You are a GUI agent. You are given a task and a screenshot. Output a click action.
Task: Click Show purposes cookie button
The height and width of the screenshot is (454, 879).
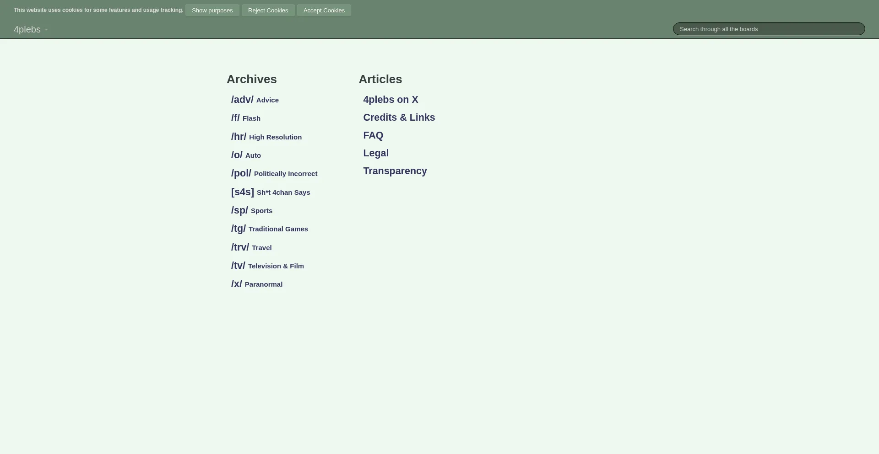point(212,11)
